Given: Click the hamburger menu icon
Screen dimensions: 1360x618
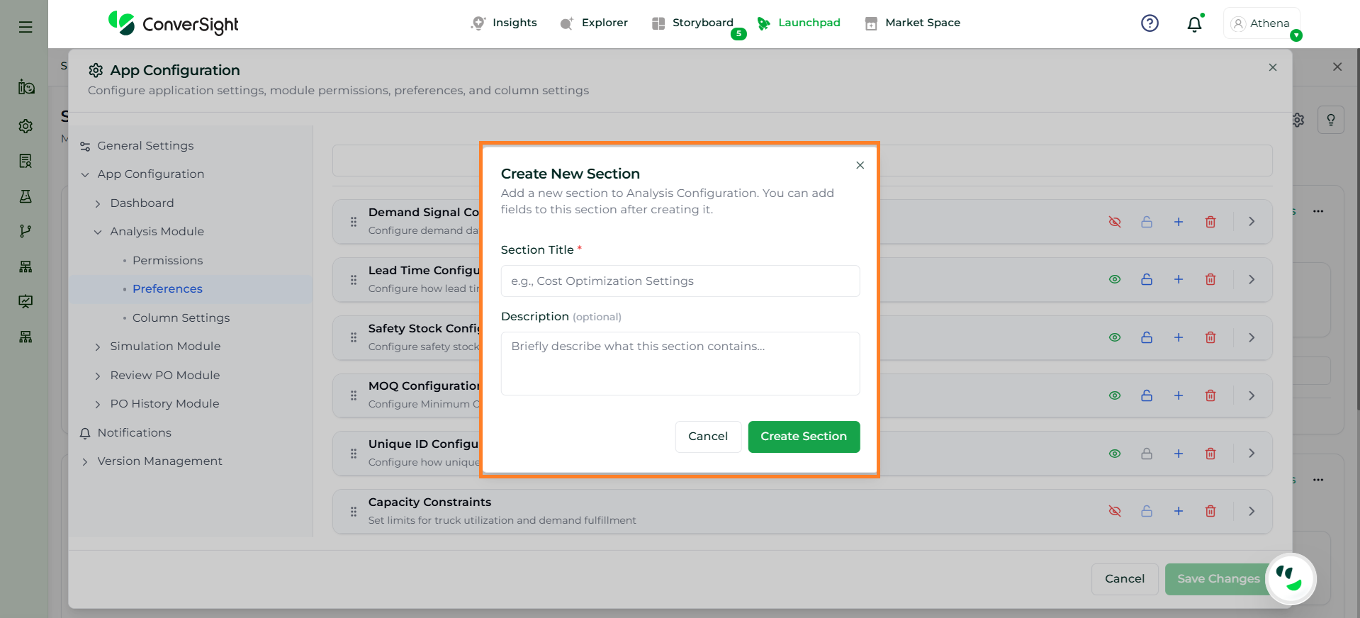Looking at the screenshot, I should 26,27.
